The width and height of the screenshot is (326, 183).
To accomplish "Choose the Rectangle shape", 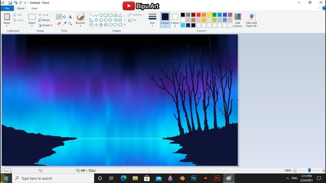I will click(x=105, y=15).
